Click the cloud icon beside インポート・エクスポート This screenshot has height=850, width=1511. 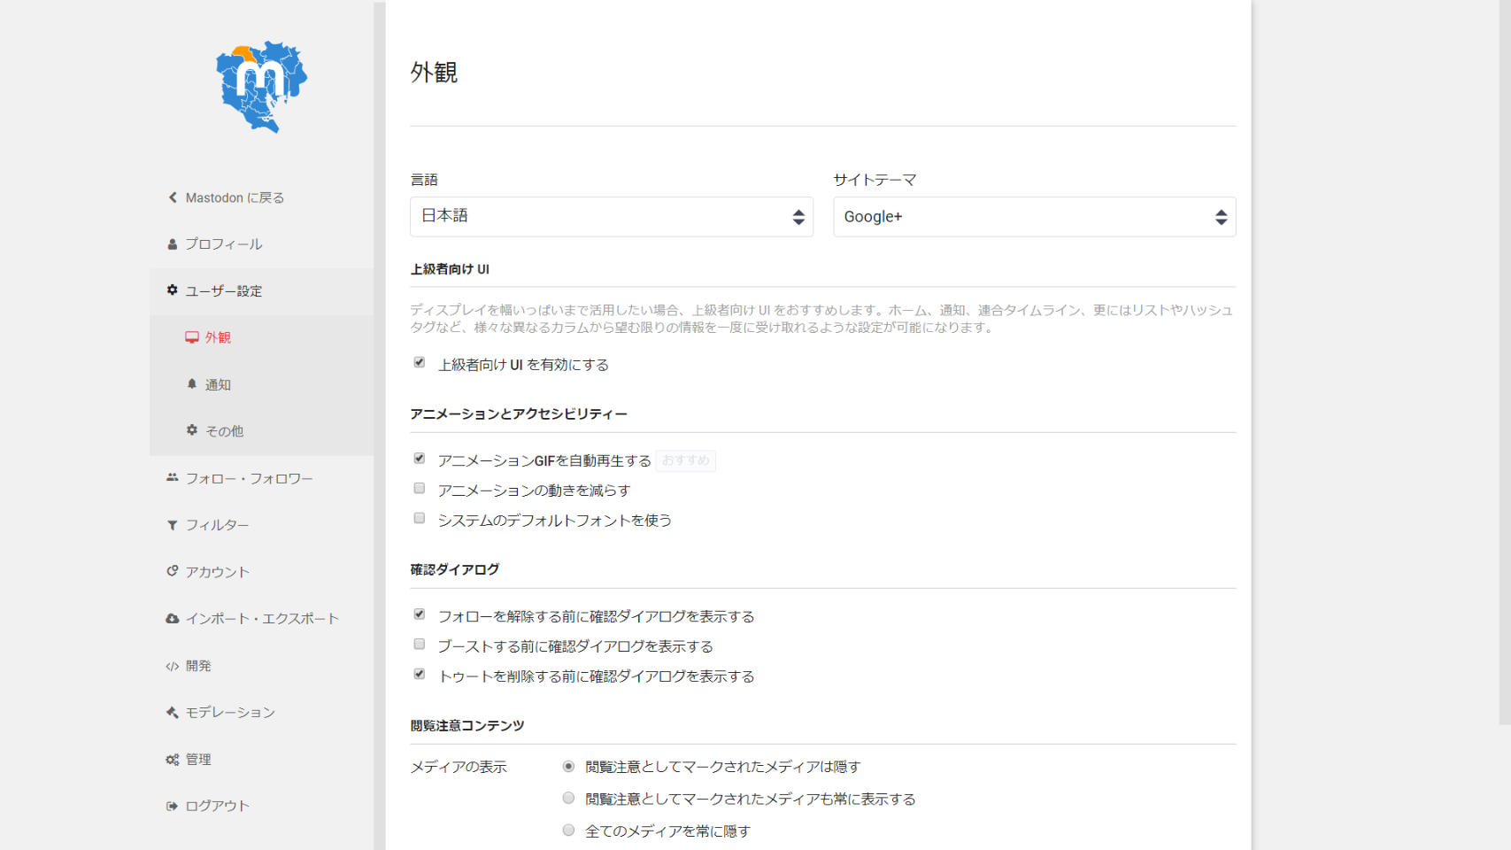(x=173, y=619)
